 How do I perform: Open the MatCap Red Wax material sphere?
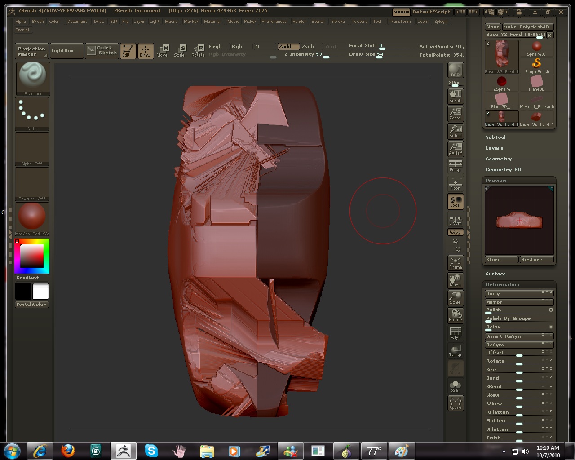(x=32, y=219)
